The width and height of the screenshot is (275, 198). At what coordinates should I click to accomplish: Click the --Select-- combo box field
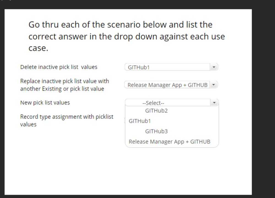click(167, 103)
